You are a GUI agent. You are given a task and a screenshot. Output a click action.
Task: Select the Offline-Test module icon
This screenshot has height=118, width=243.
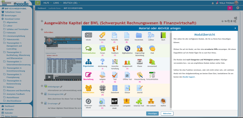pyautogui.click(x=127, y=75)
